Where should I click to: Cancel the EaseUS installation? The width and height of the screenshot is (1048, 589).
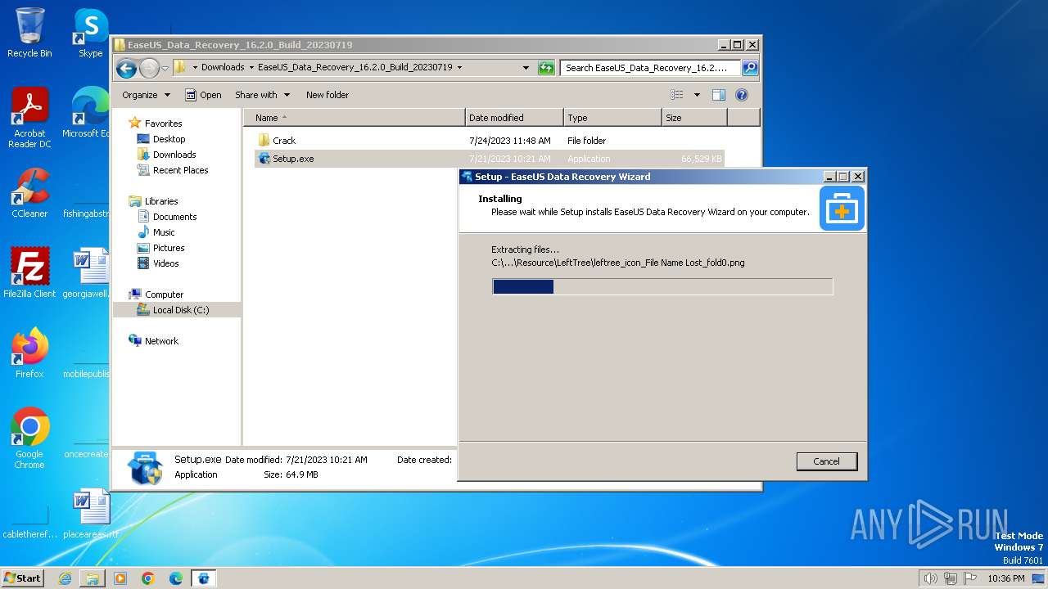(x=826, y=461)
